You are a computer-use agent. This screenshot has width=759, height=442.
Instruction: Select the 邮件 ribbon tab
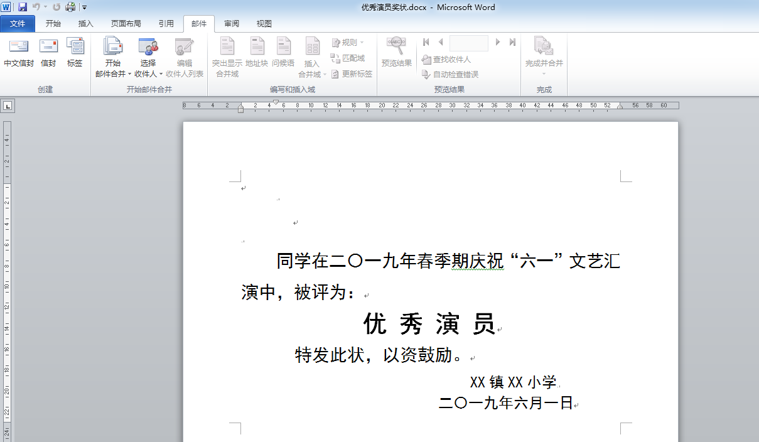tap(199, 24)
